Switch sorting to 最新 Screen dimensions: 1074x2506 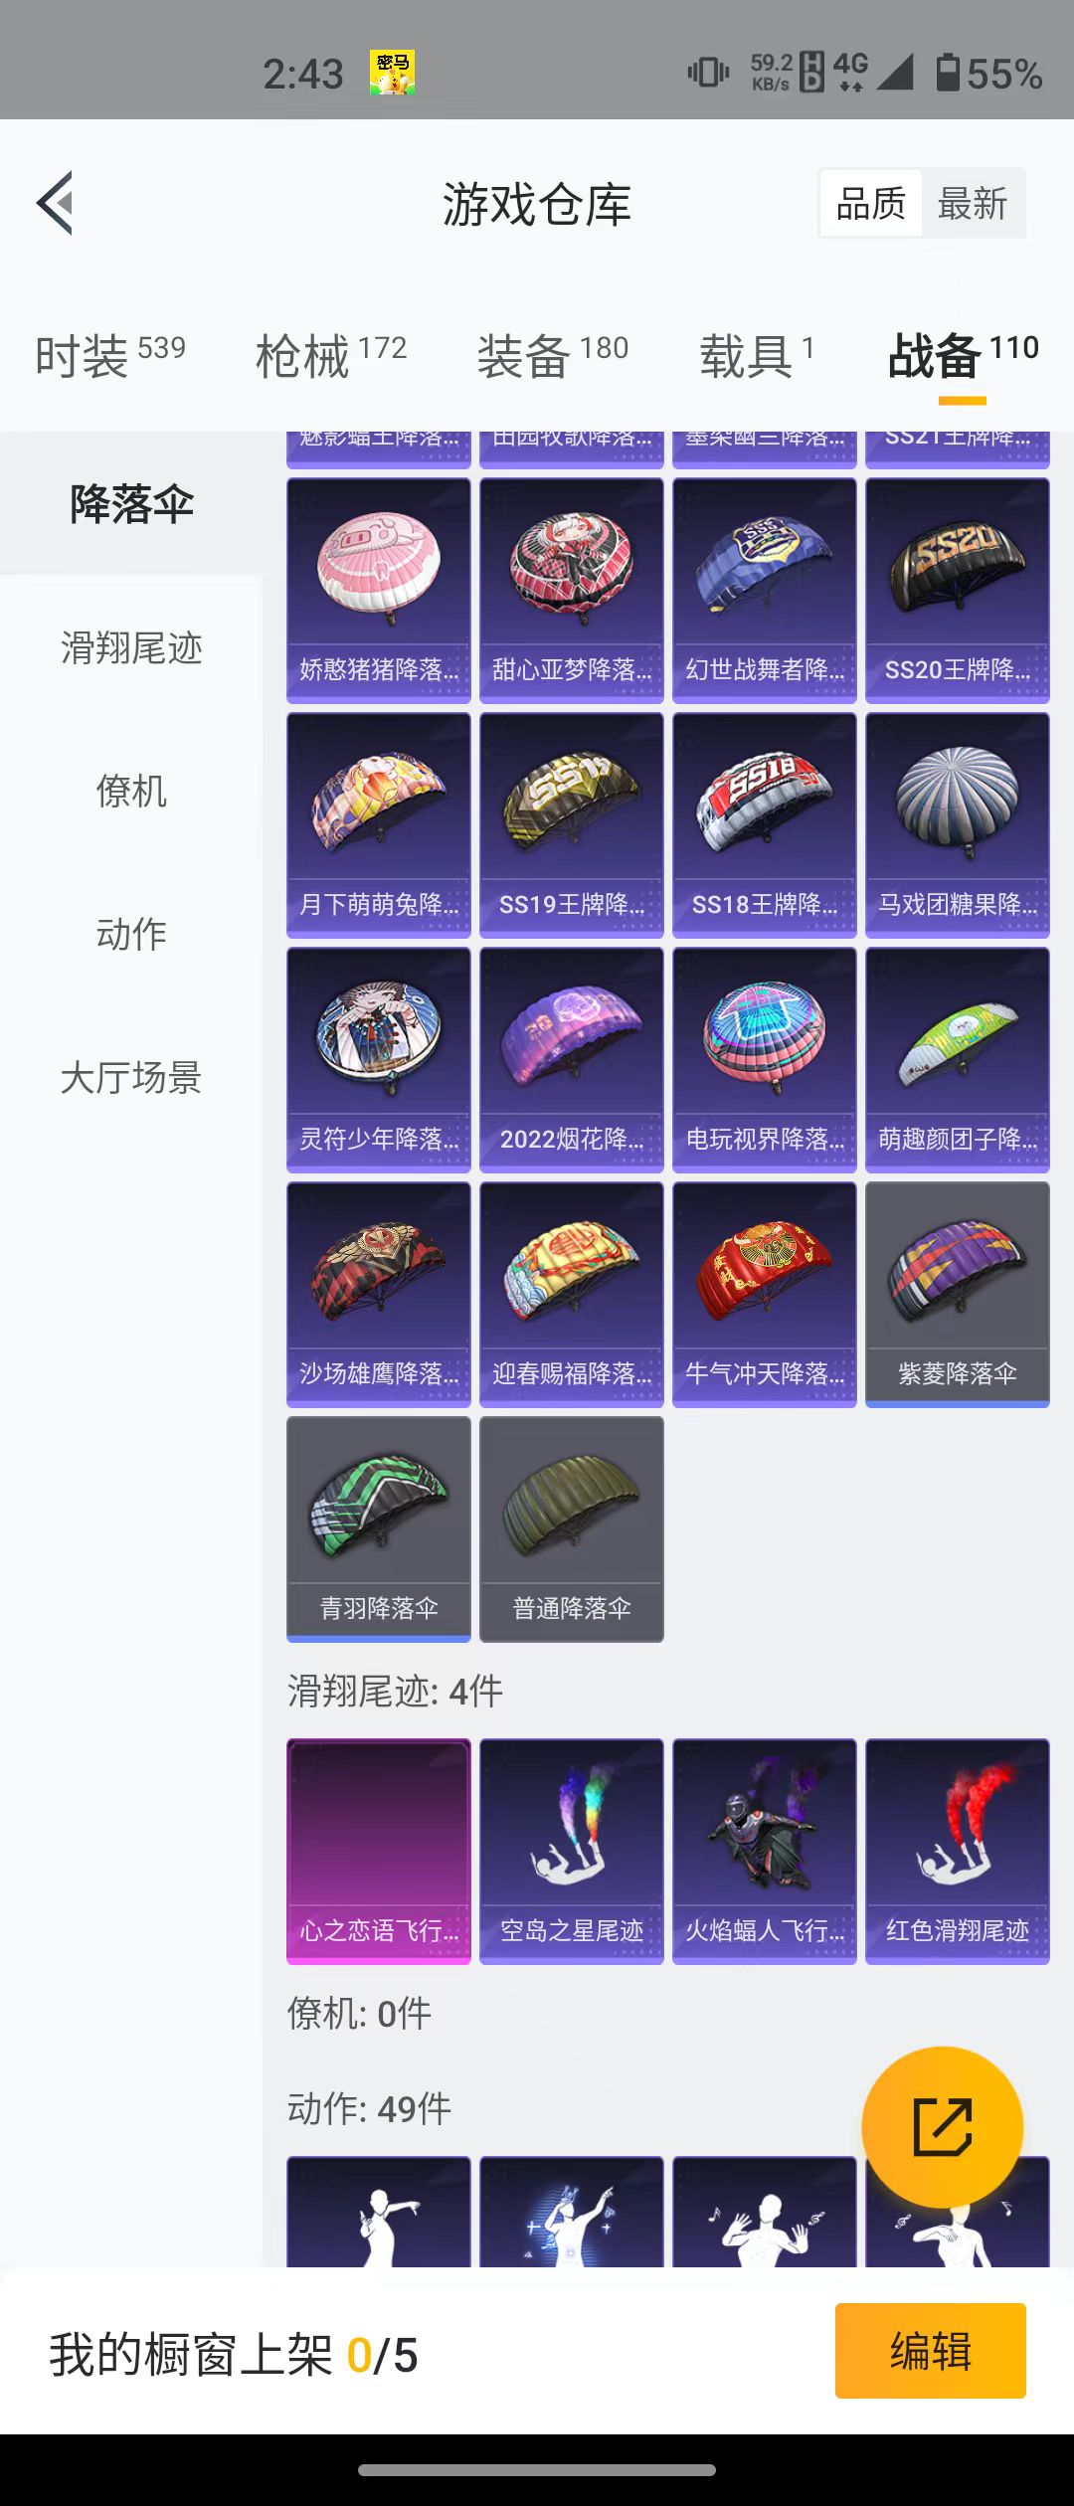(973, 204)
